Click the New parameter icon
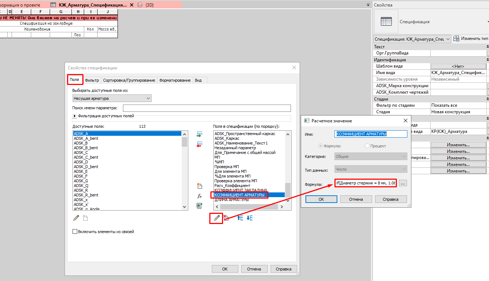489x281 pixels. point(199,186)
